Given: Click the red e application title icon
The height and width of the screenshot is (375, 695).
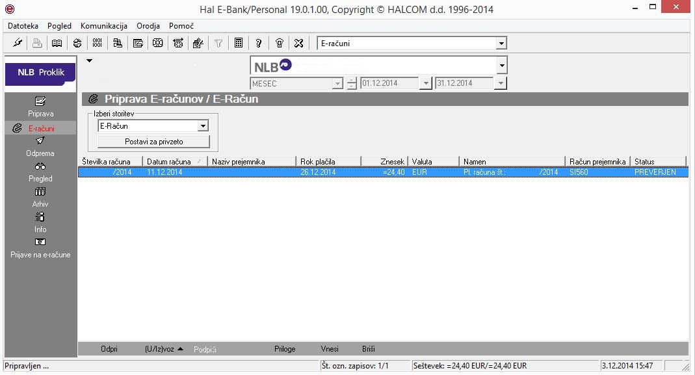Looking at the screenshot, I should [x=9, y=9].
